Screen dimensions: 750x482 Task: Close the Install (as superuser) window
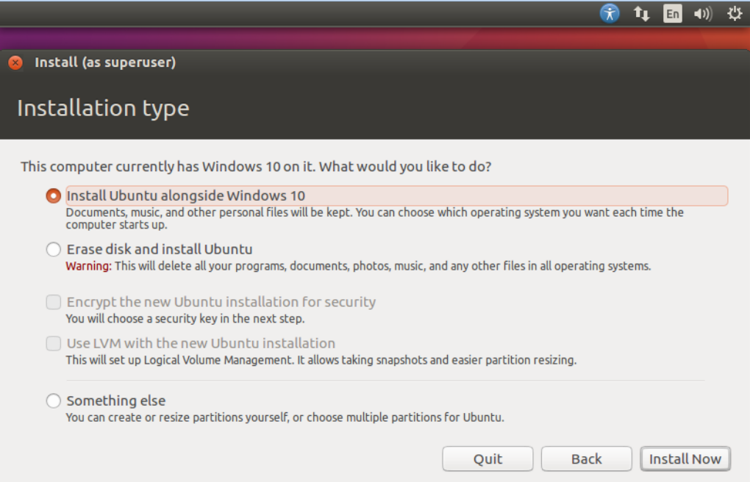15,62
